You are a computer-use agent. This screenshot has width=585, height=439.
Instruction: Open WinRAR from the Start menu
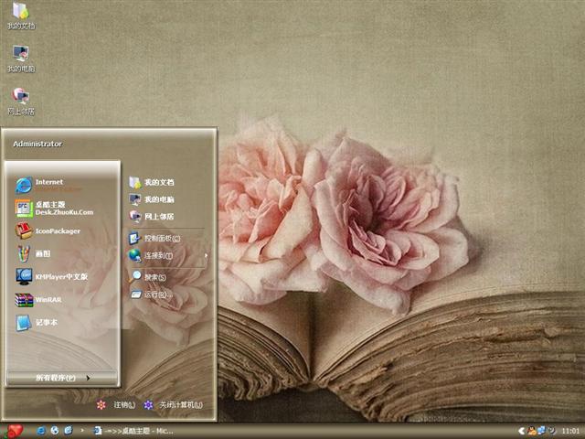(38, 299)
